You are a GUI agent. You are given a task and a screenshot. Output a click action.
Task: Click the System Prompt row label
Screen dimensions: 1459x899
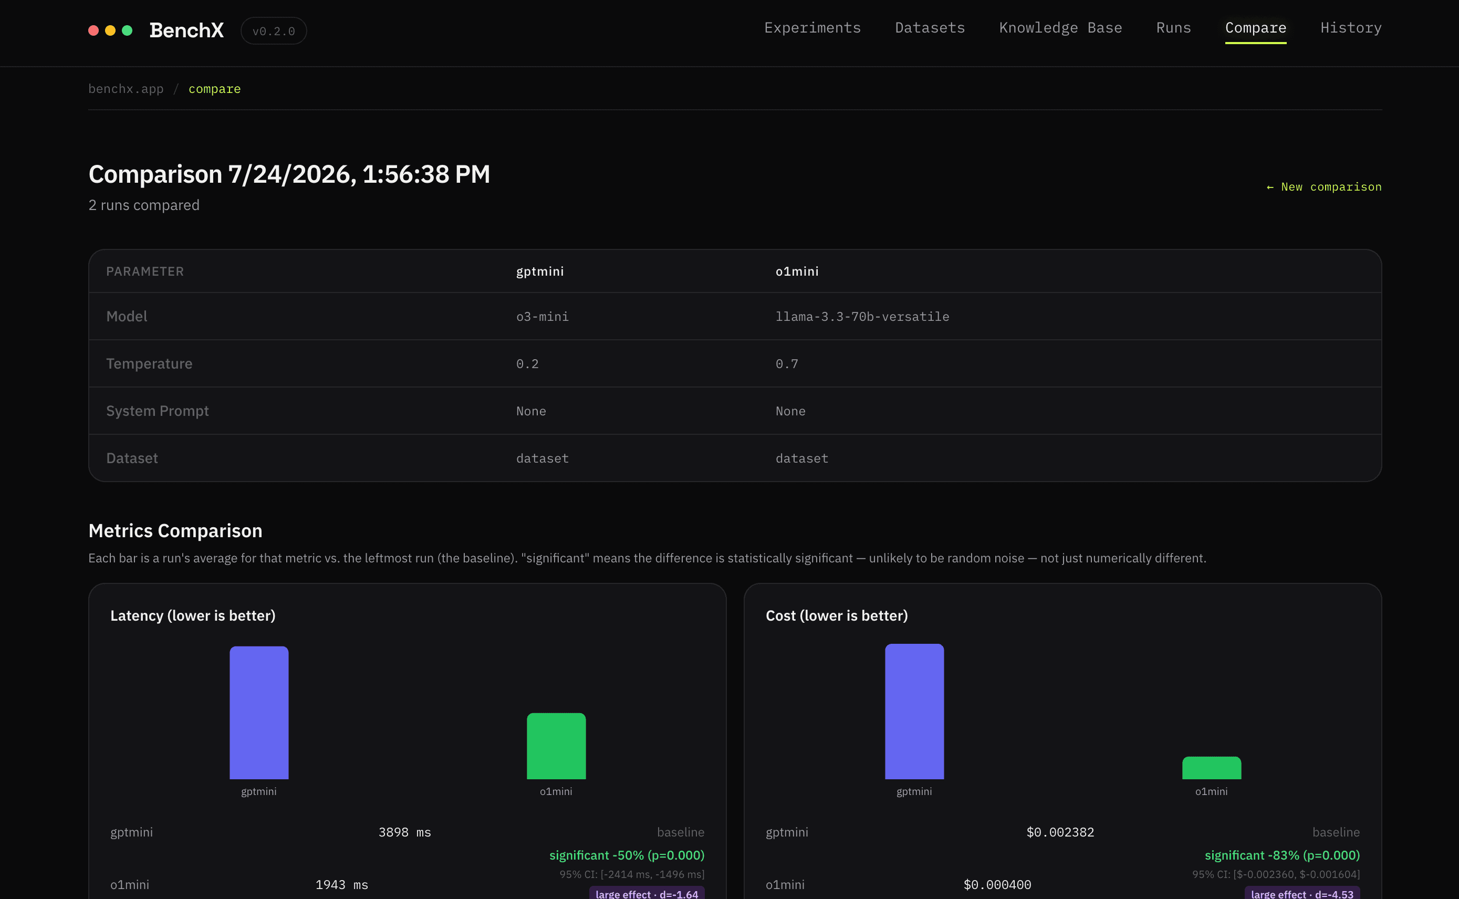[x=158, y=411]
